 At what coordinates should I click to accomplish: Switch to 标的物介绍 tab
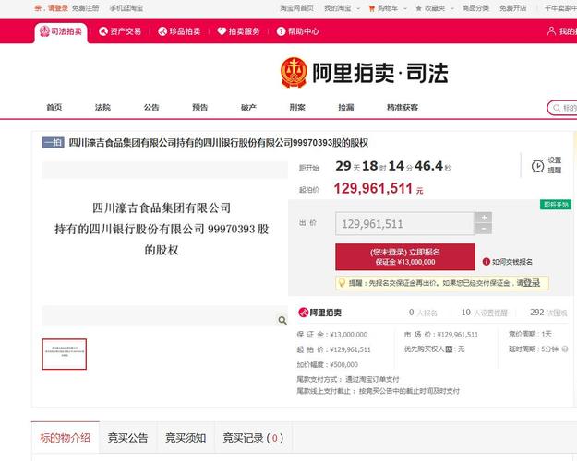pos(66,437)
